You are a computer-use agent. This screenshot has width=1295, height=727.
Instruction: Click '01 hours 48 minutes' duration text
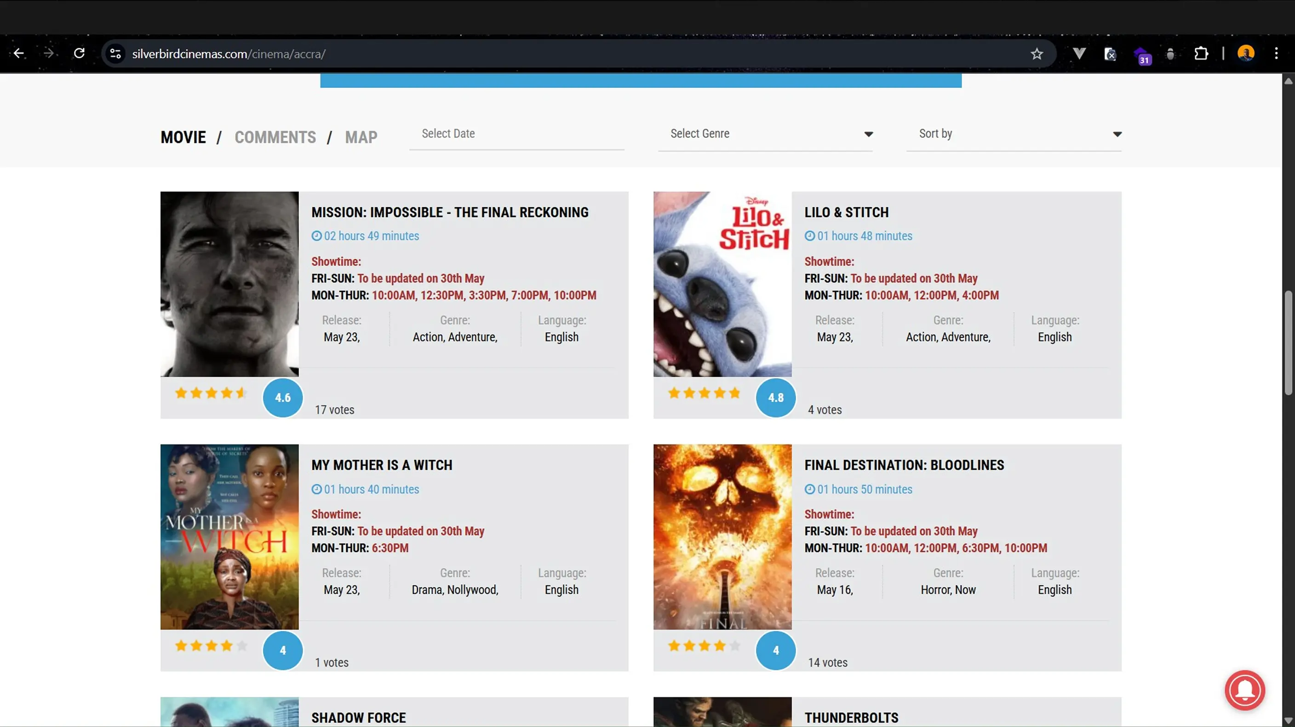pos(864,236)
